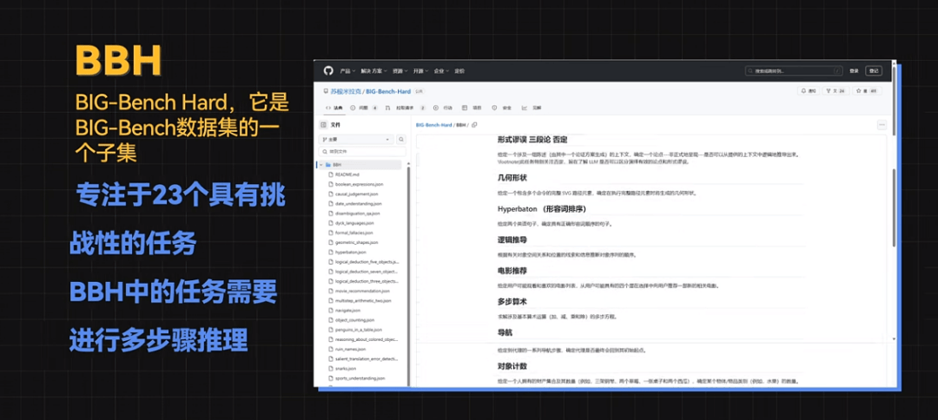The image size is (938, 420).
Task: Open the 解决方案 dropdown menu
Action: click(374, 71)
